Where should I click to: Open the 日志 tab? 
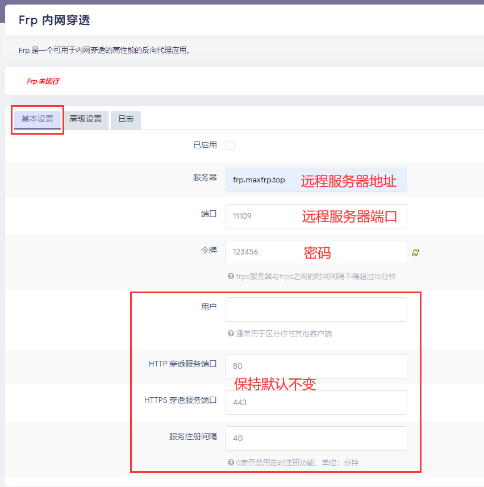(x=126, y=119)
